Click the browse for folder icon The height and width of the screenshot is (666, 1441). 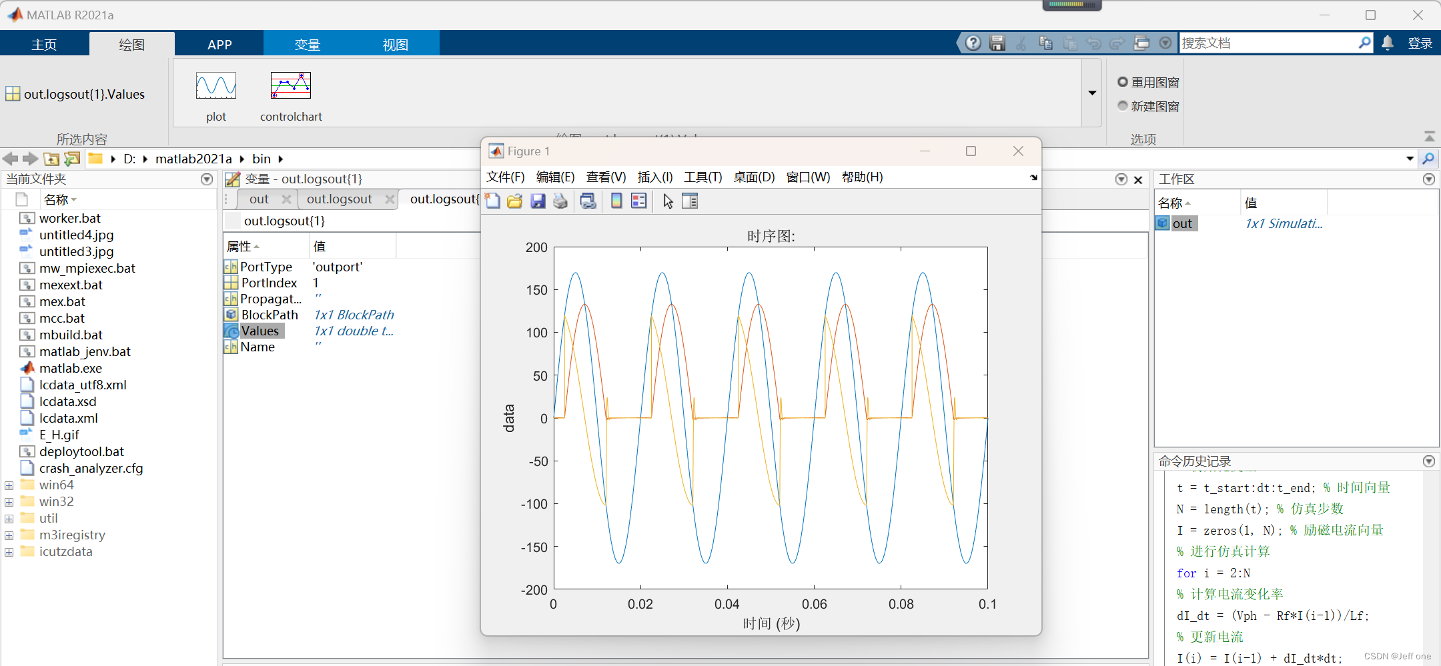[72, 159]
